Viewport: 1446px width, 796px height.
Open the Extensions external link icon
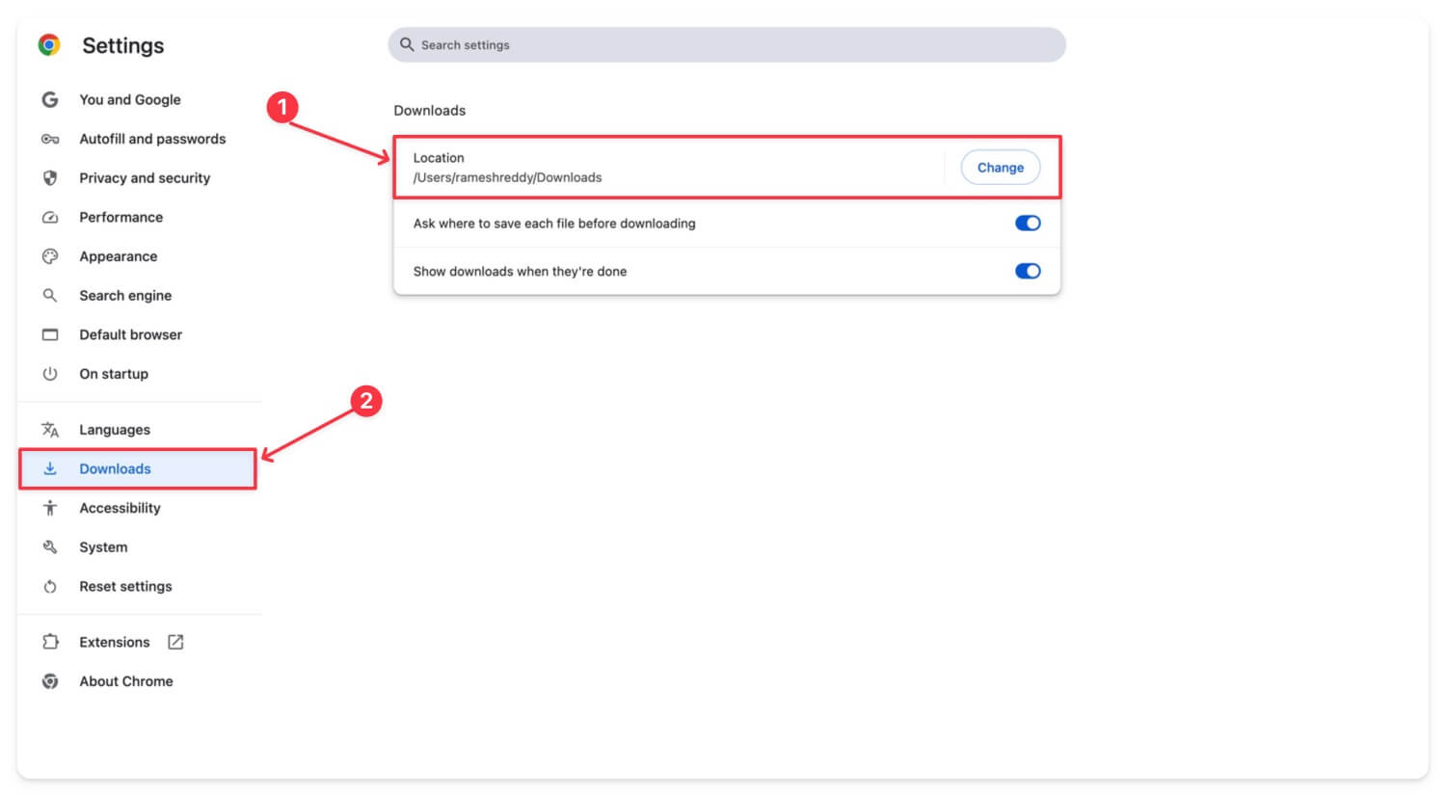[x=175, y=641]
